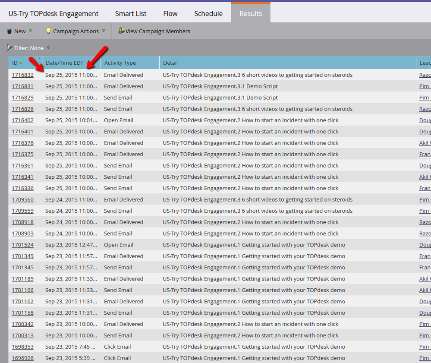
Task: Select 'Sep 23, 2015 12:47...' date cell
Action: (x=71, y=245)
